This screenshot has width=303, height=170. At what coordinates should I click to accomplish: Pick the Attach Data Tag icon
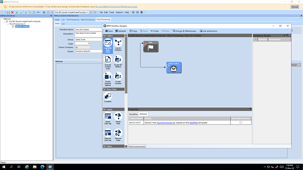point(108,118)
